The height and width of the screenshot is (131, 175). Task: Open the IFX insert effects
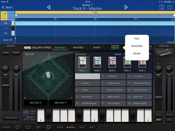[x=169, y=120]
